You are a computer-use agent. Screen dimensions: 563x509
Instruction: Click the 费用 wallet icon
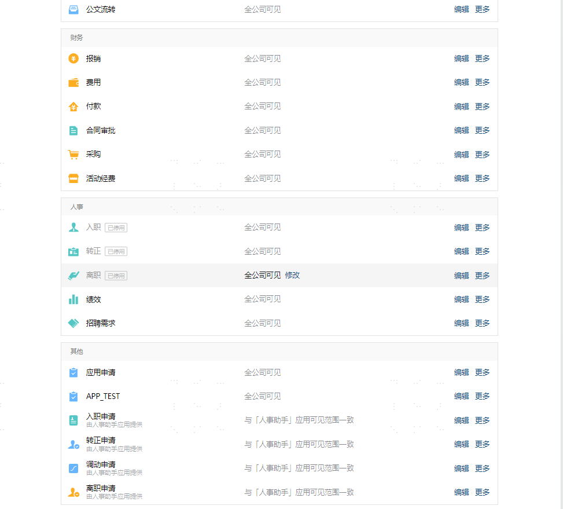point(73,83)
